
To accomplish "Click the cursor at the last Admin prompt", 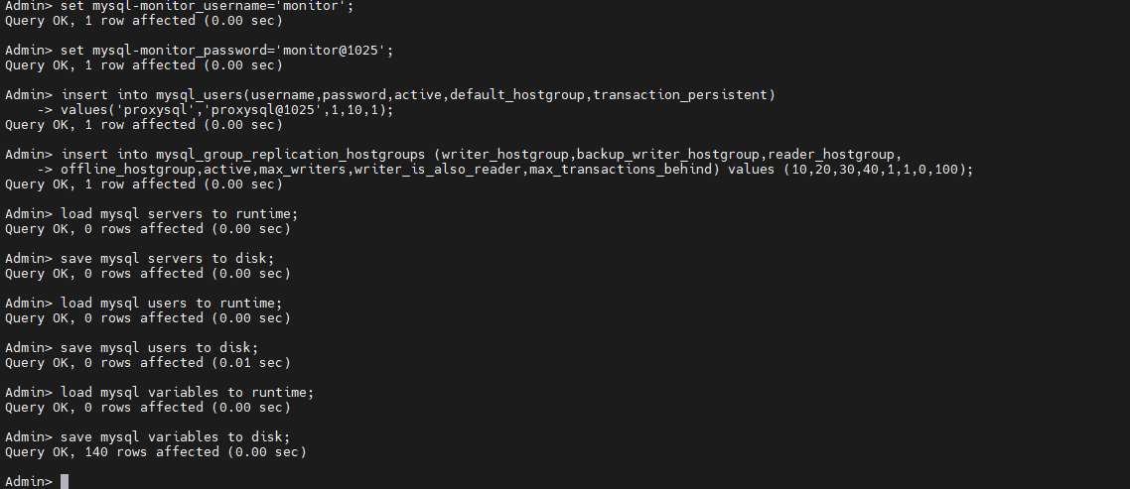I will click(x=65, y=481).
